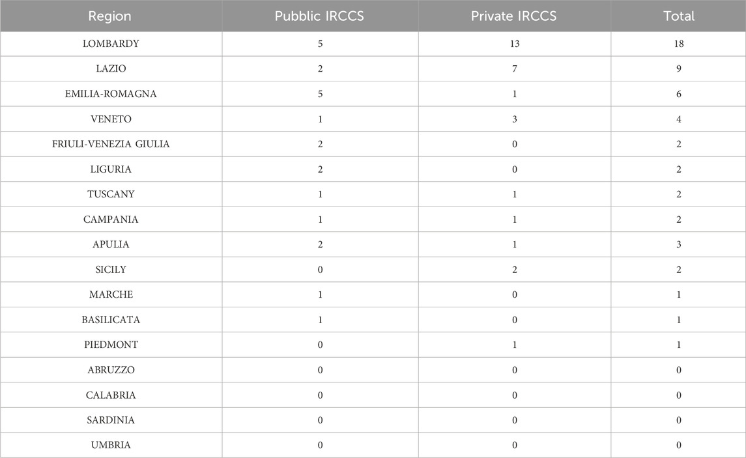Click the BASILICATA row label
The height and width of the screenshot is (458, 746).
click(110, 320)
